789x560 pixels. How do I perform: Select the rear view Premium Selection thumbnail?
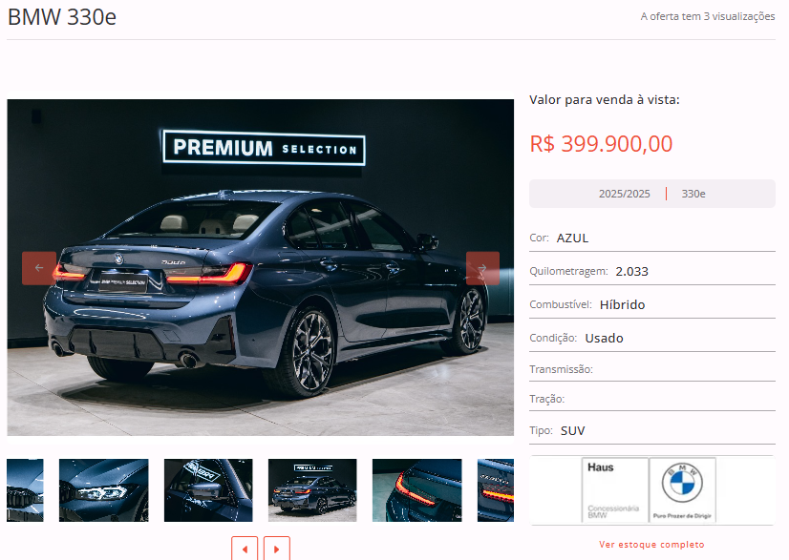click(x=312, y=490)
